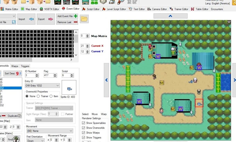The image size is (236, 142).
Task: Open the NSBTX Editor tab
Action: coord(50,9)
